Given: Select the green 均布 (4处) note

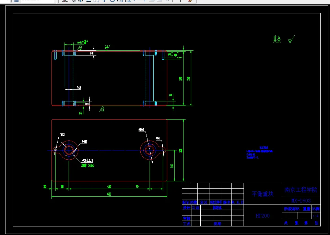Looking at the screenshot, I should tap(88, 165).
